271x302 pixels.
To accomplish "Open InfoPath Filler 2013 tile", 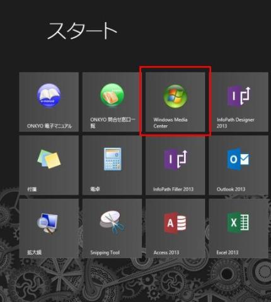I will click(x=175, y=165).
